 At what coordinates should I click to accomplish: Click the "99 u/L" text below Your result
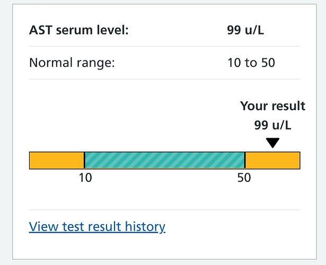pos(272,126)
